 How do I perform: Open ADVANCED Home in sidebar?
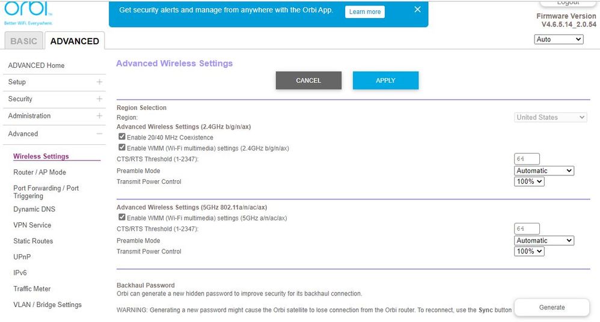click(x=36, y=65)
